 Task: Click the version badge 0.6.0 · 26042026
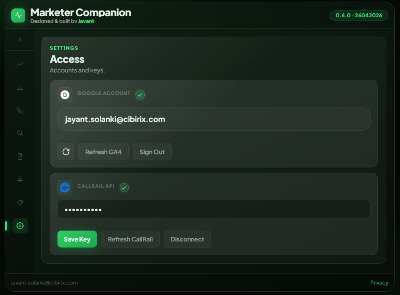tap(359, 15)
